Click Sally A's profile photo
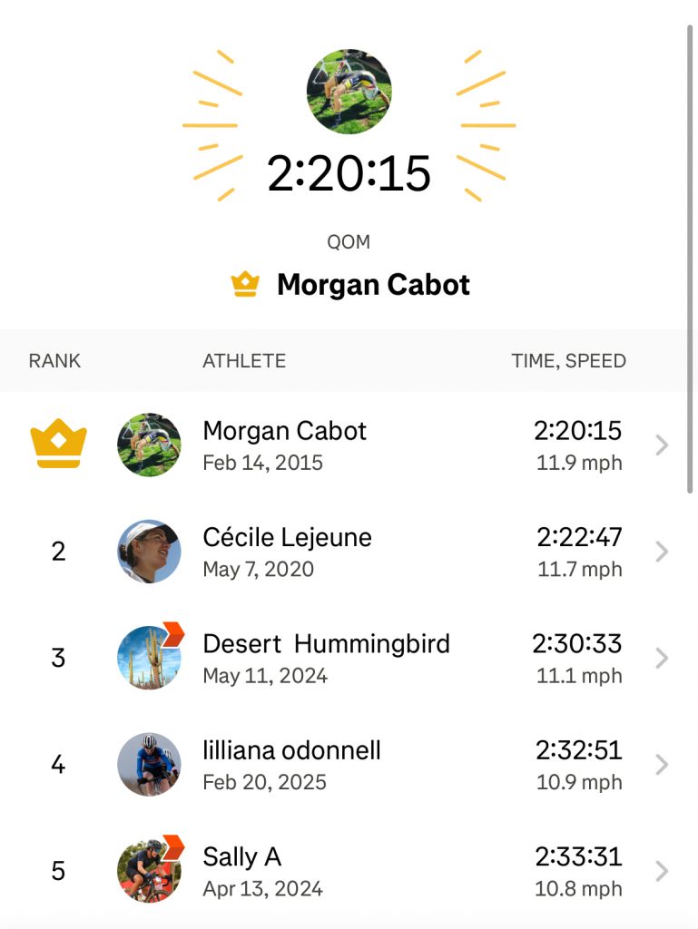 tap(149, 871)
